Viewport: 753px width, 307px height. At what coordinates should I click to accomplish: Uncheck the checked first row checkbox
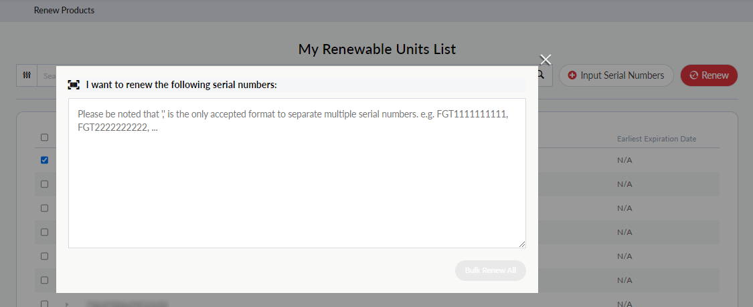44,160
